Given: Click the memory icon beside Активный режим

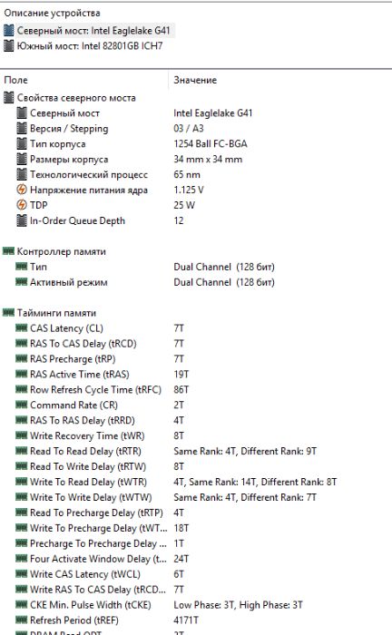Looking at the screenshot, I should (22, 282).
